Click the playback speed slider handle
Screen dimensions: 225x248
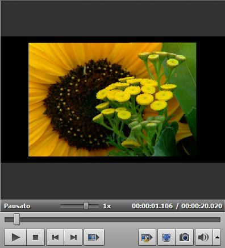pos(86,206)
